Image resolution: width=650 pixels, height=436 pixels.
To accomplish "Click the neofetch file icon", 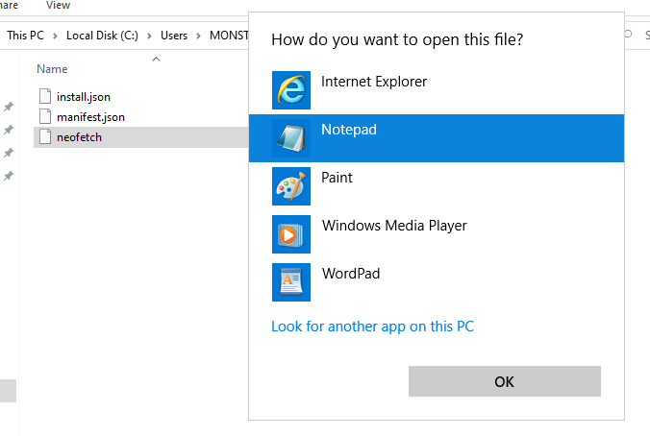I will pyautogui.click(x=45, y=136).
